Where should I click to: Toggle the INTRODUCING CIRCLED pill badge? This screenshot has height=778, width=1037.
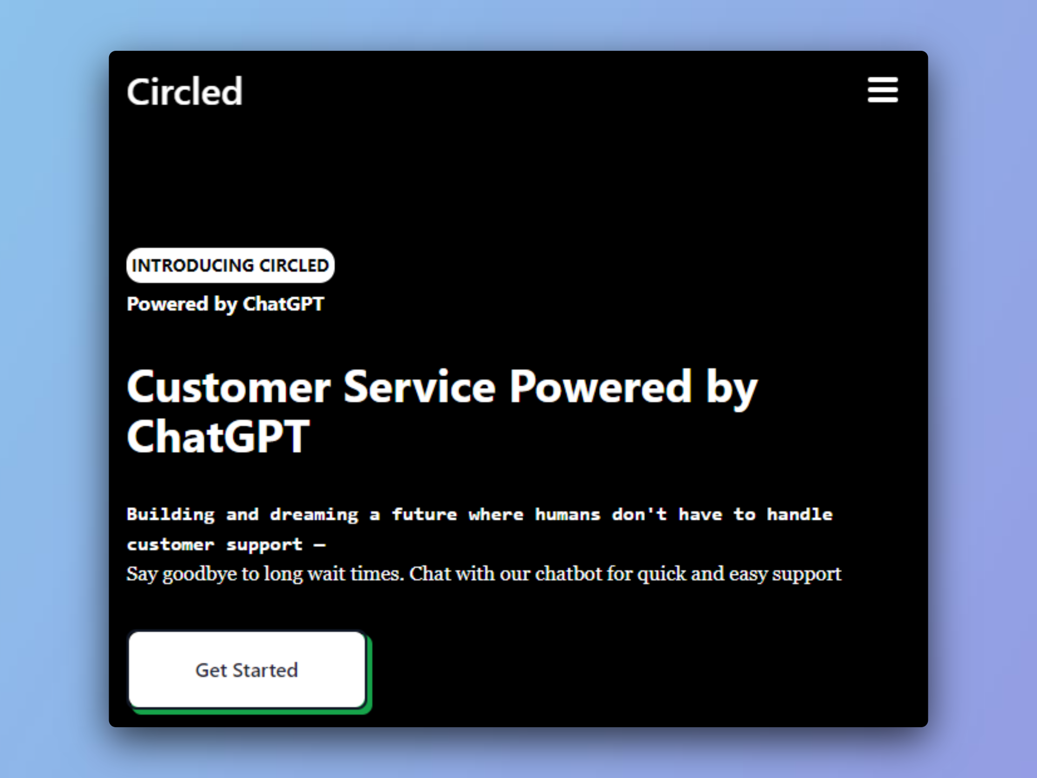point(231,265)
